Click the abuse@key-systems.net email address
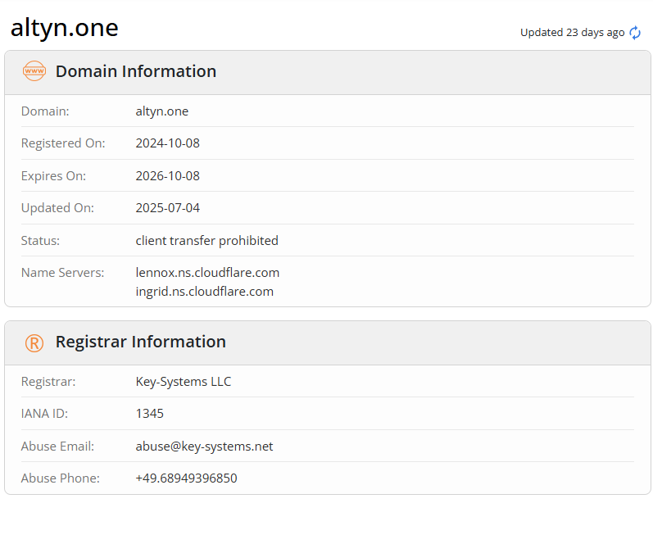The height and width of the screenshot is (535, 653). (x=205, y=447)
